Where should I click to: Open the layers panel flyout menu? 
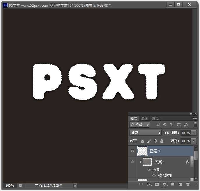pyautogui.click(x=195, y=118)
